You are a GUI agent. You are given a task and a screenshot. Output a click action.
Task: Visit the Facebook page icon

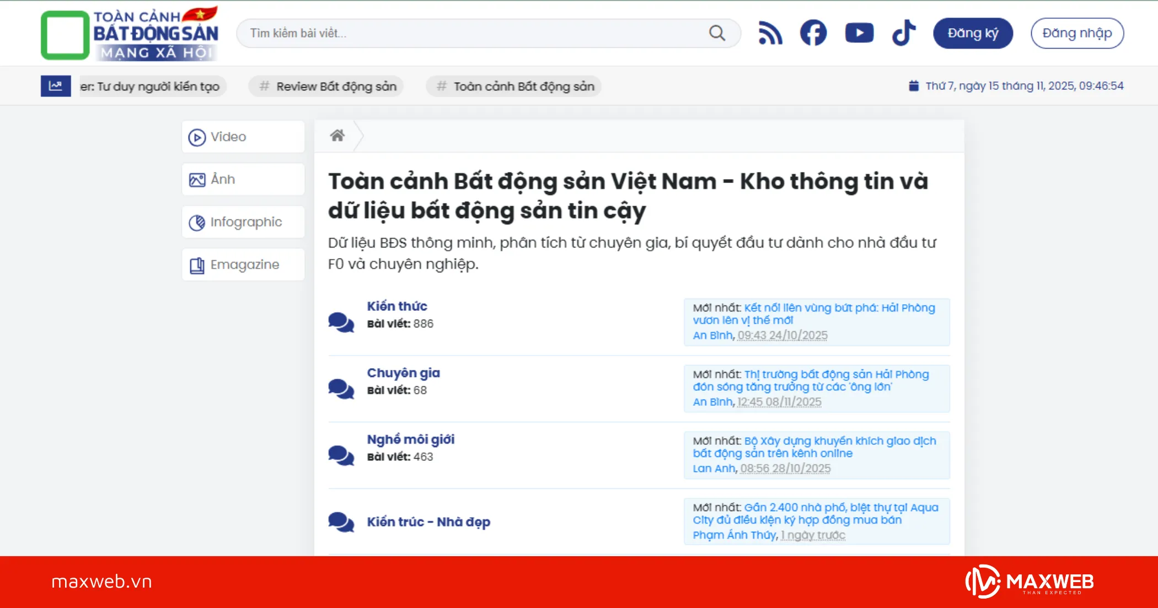812,33
